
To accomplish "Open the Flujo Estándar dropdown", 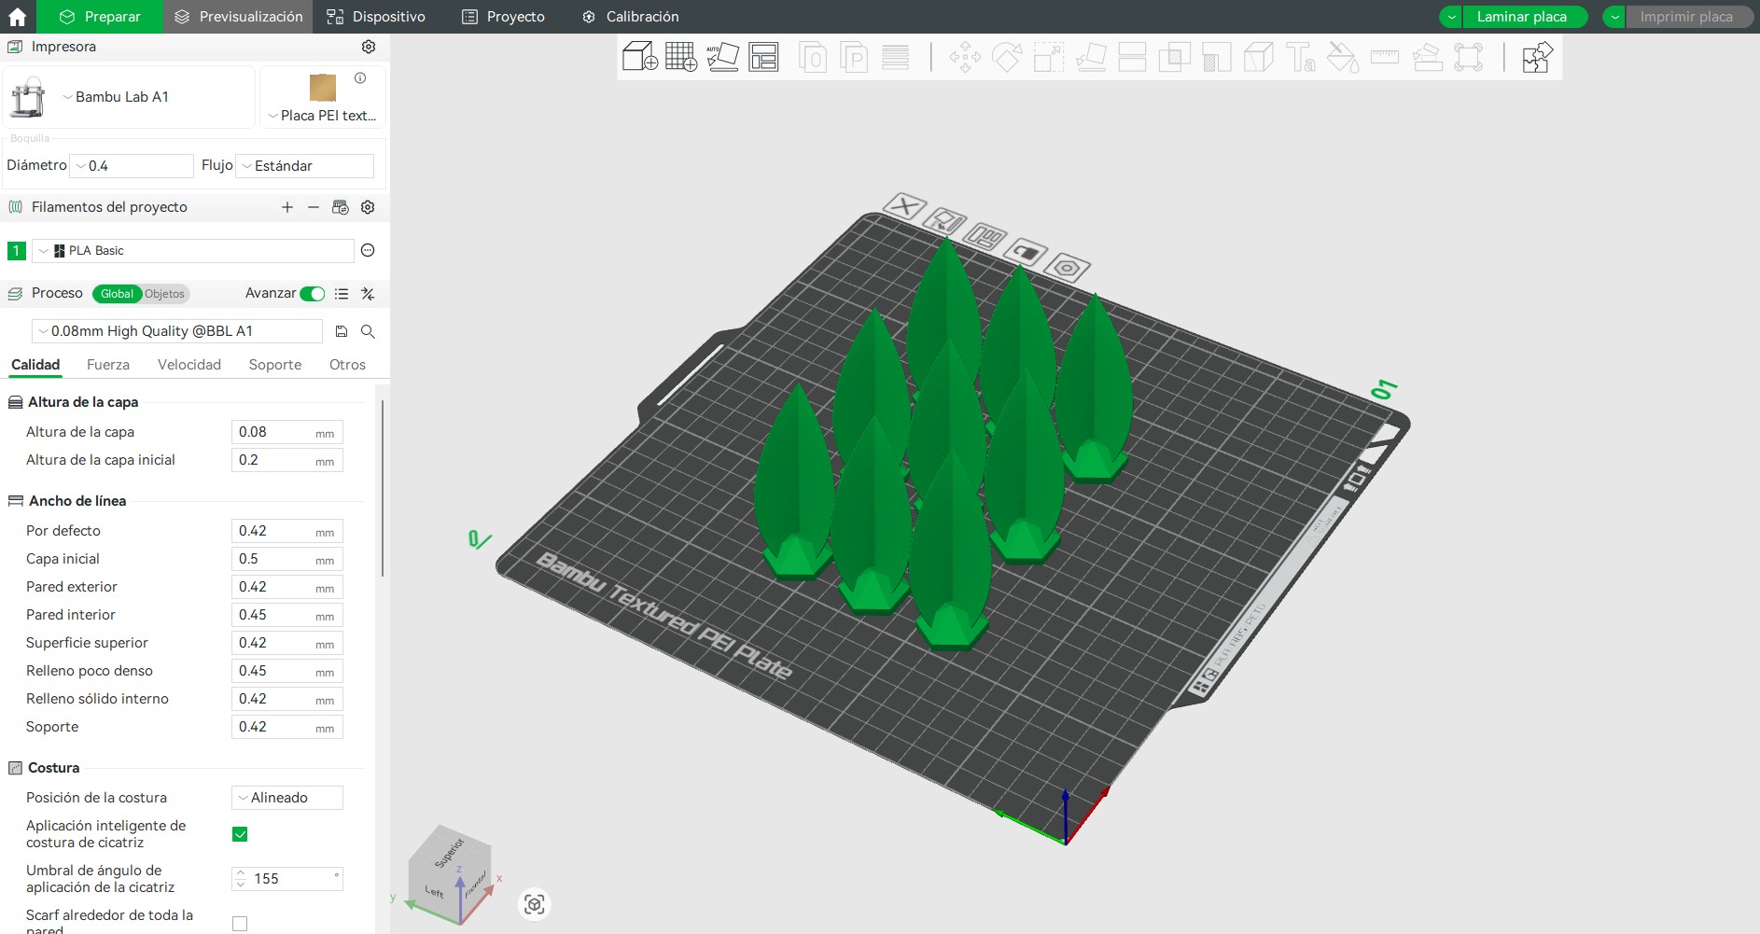I will 305,166.
